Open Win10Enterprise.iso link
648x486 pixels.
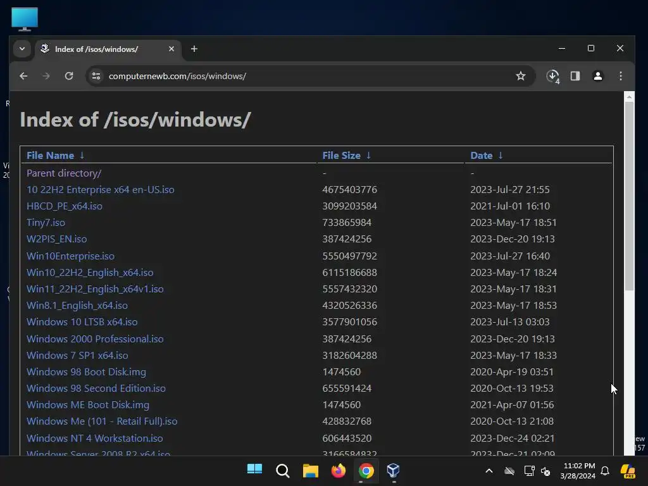(71, 256)
